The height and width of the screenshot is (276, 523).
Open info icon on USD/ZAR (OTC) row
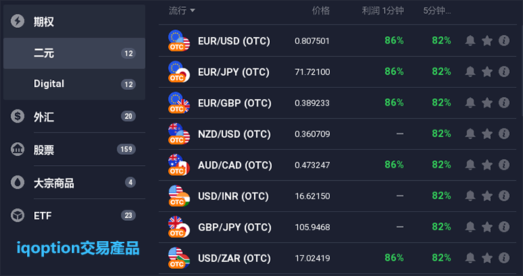(x=504, y=258)
